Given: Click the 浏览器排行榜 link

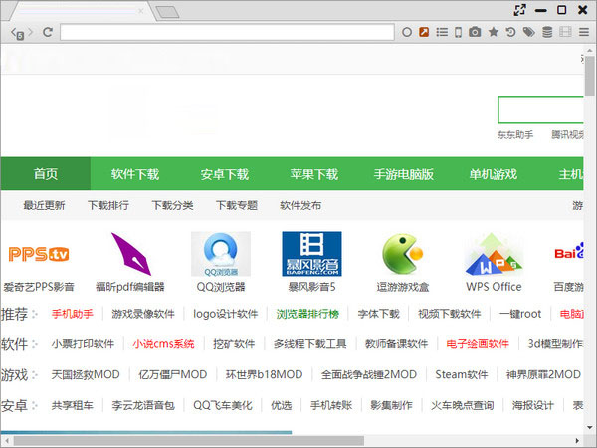Looking at the screenshot, I should click(307, 314).
